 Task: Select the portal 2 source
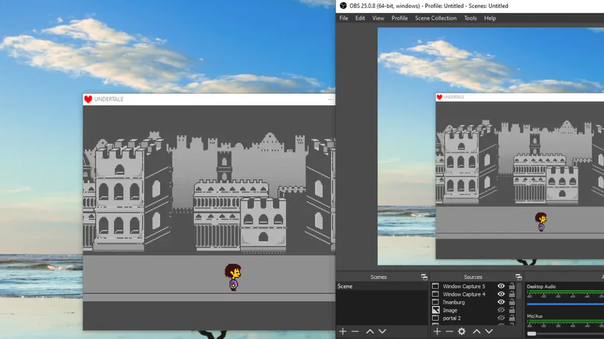pos(452,318)
